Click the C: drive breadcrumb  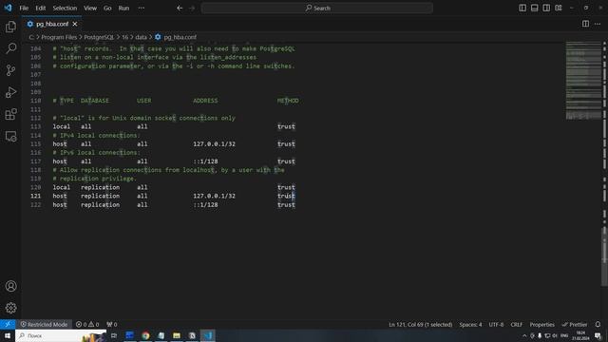tap(31, 37)
